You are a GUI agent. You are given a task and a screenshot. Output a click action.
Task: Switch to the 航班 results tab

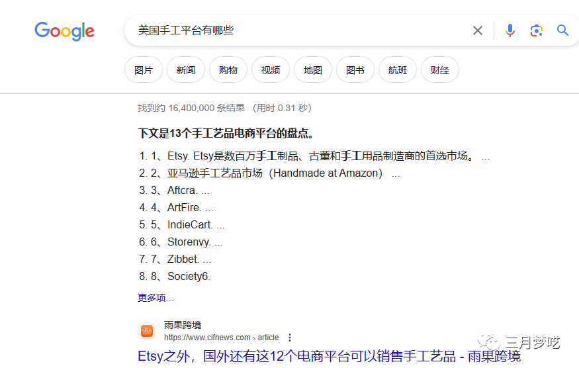point(398,70)
